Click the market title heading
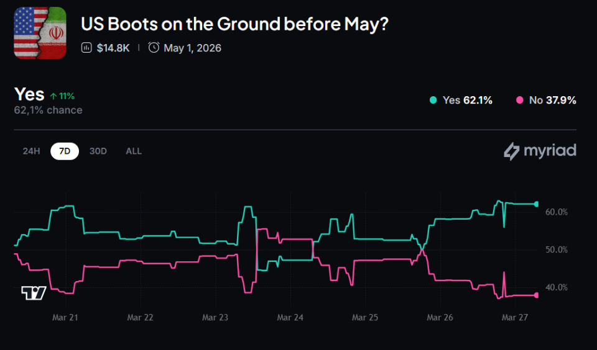This screenshot has height=350, width=597. (x=236, y=25)
